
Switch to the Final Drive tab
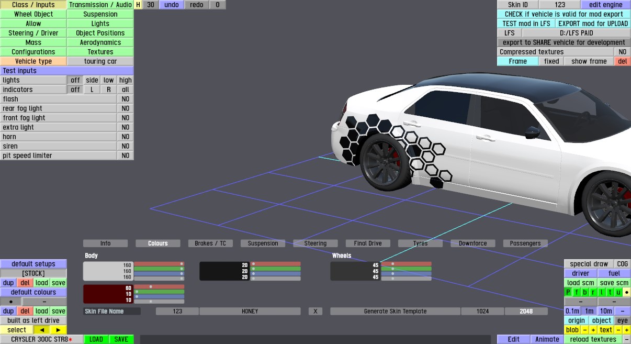pos(368,243)
